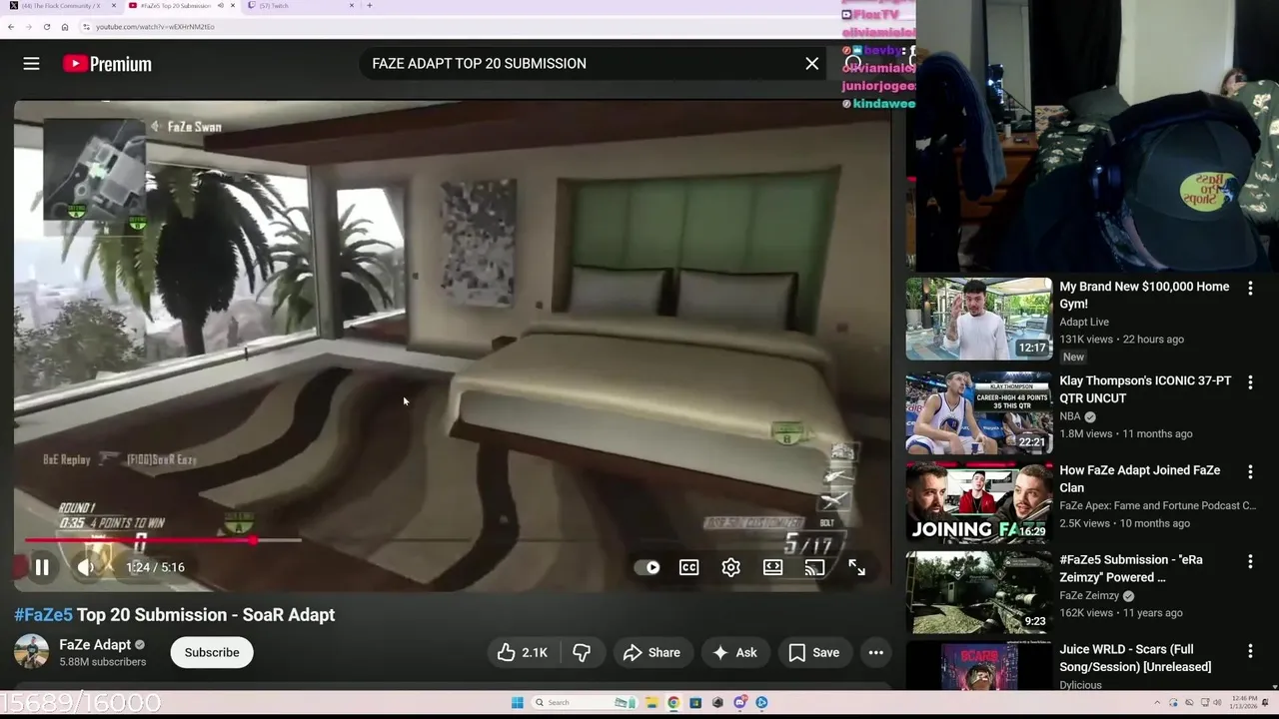1279x719 pixels.
Task: Clear the search query with the X
Action: click(x=812, y=64)
